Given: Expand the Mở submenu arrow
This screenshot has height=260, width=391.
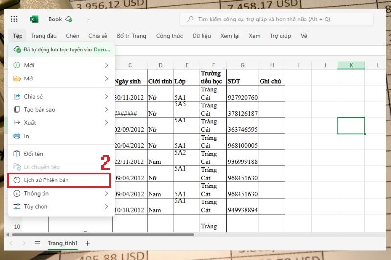Looking at the screenshot, I should click(x=106, y=79).
